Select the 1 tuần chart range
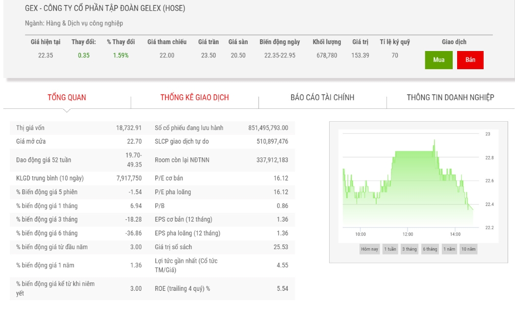Image resolution: width=515 pixels, height=309 pixels. coord(390,249)
